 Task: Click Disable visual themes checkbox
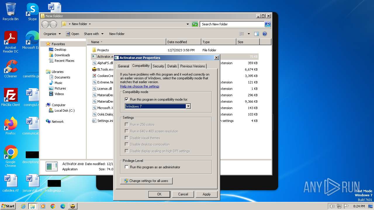(x=127, y=138)
